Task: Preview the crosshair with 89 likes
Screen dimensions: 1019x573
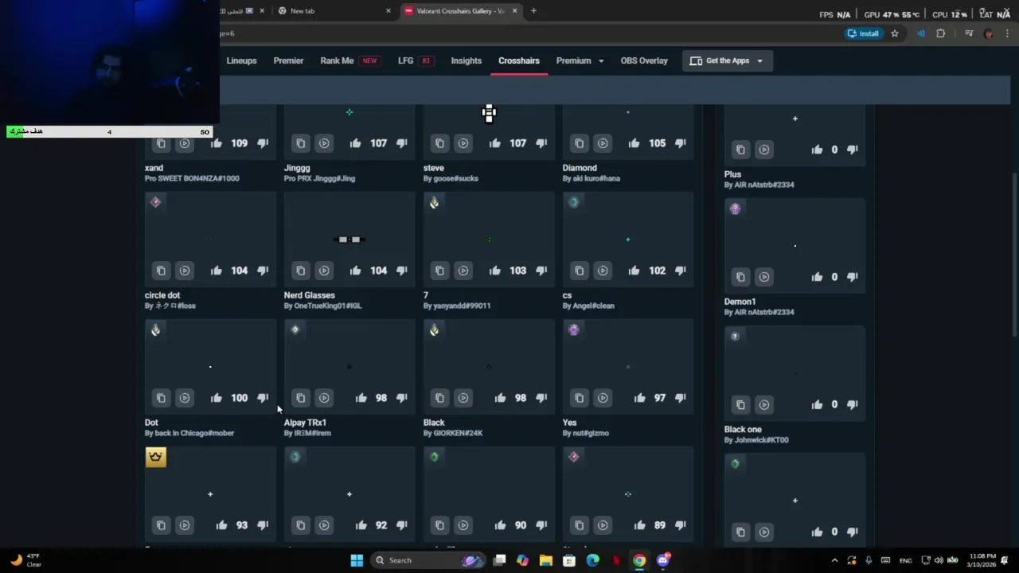Action: [x=603, y=525]
